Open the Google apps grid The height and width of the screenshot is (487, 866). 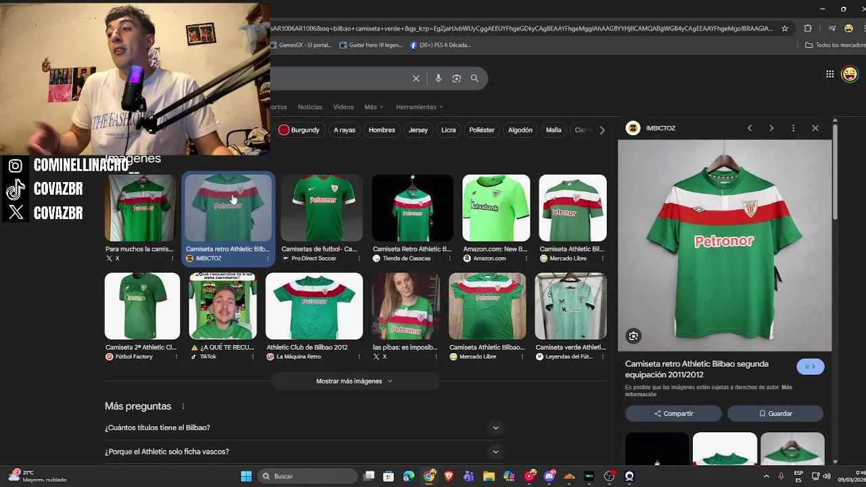[x=829, y=74]
